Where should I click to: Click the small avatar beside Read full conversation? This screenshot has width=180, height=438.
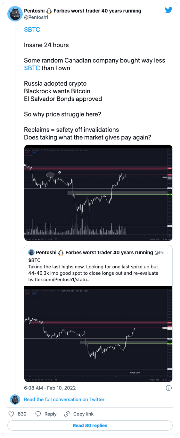click(15, 400)
